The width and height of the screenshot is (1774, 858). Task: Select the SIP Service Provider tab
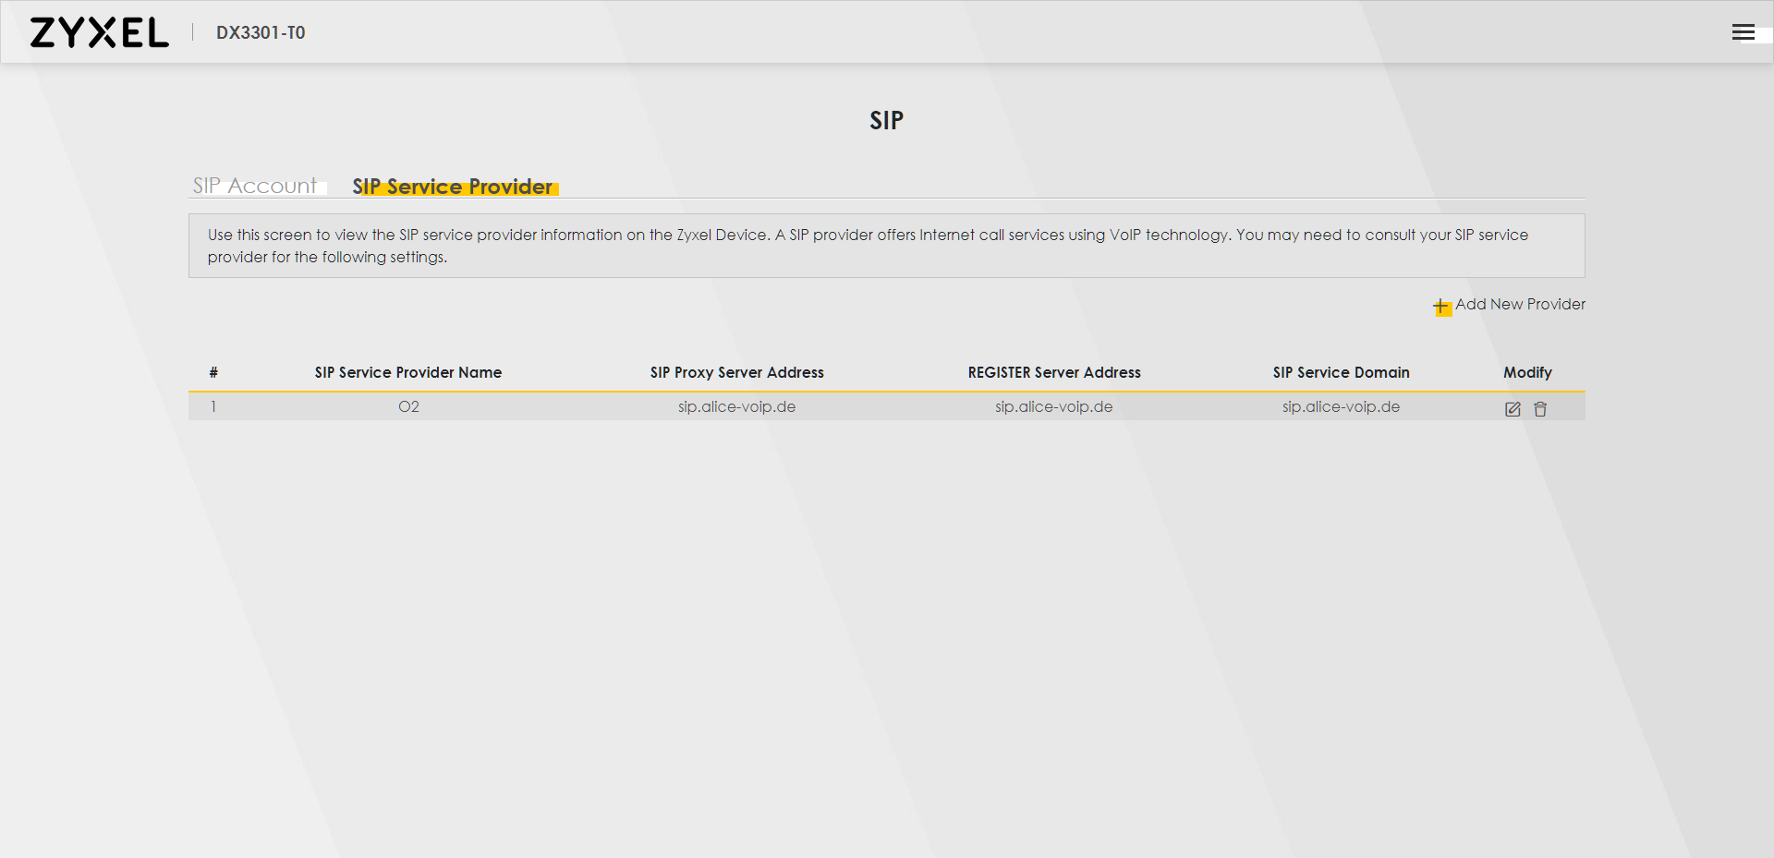[453, 187]
